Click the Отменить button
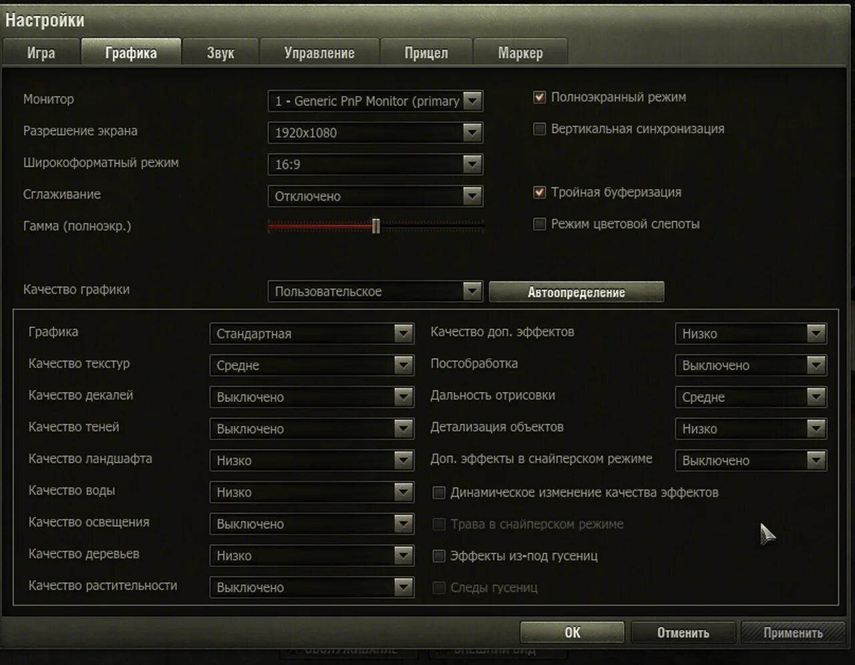 click(x=683, y=632)
